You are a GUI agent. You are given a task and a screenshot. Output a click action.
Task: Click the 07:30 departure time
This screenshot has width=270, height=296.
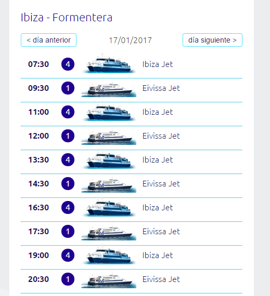click(38, 64)
